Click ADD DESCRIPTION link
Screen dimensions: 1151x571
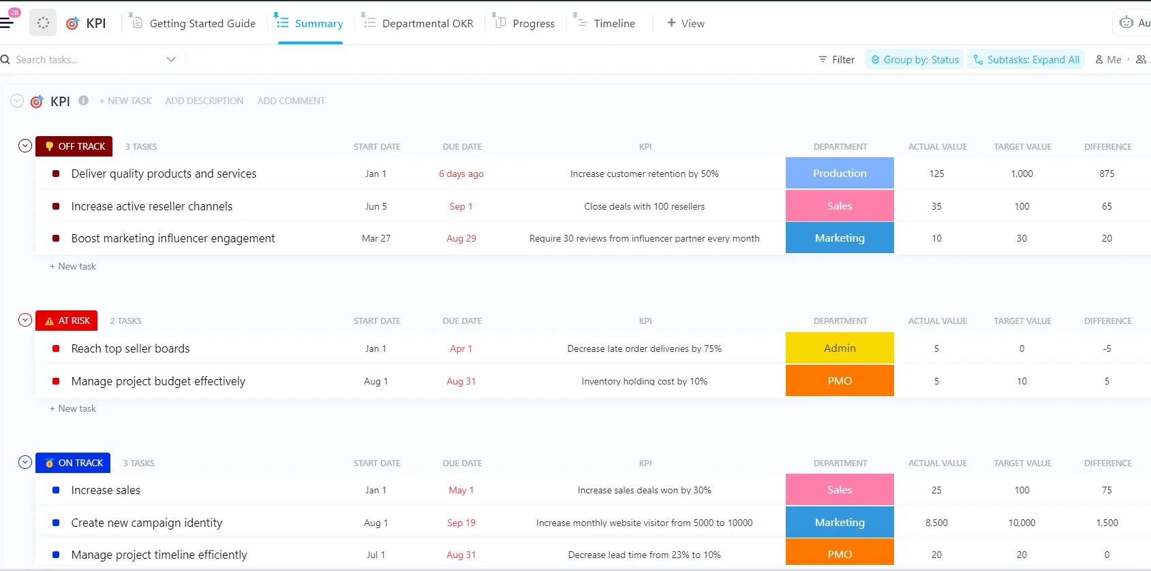pos(204,101)
